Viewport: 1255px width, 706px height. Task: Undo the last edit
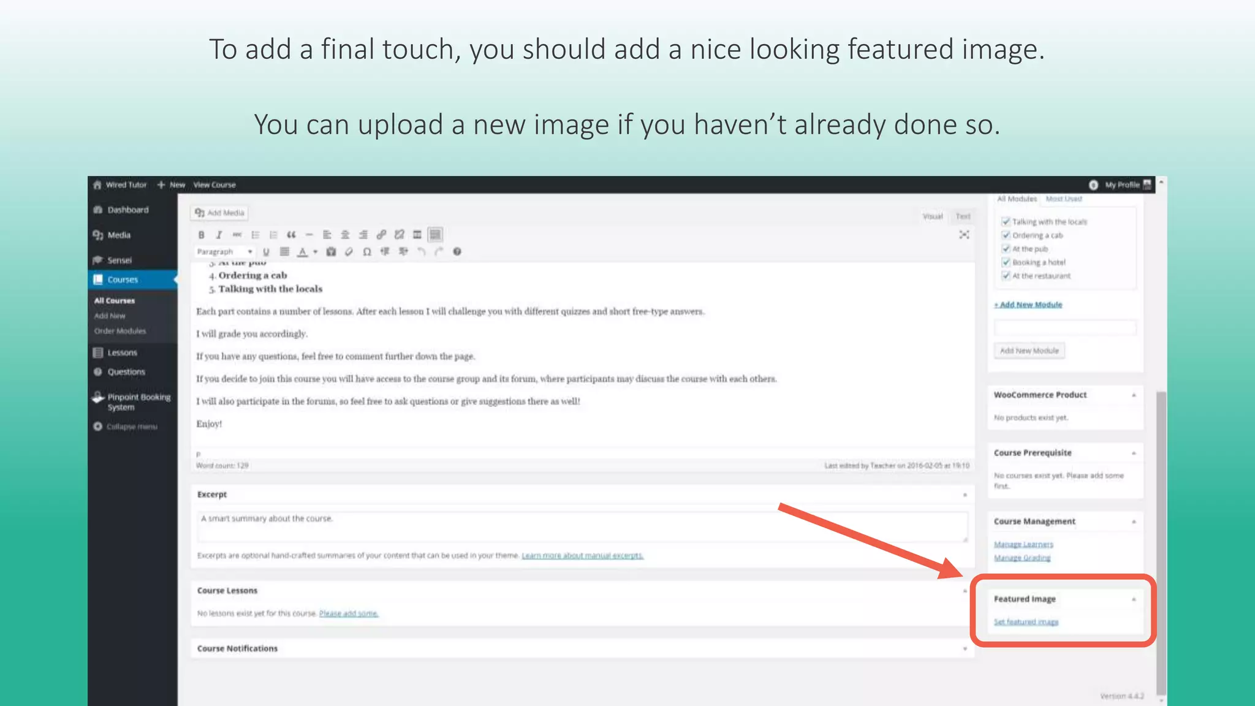click(x=421, y=252)
